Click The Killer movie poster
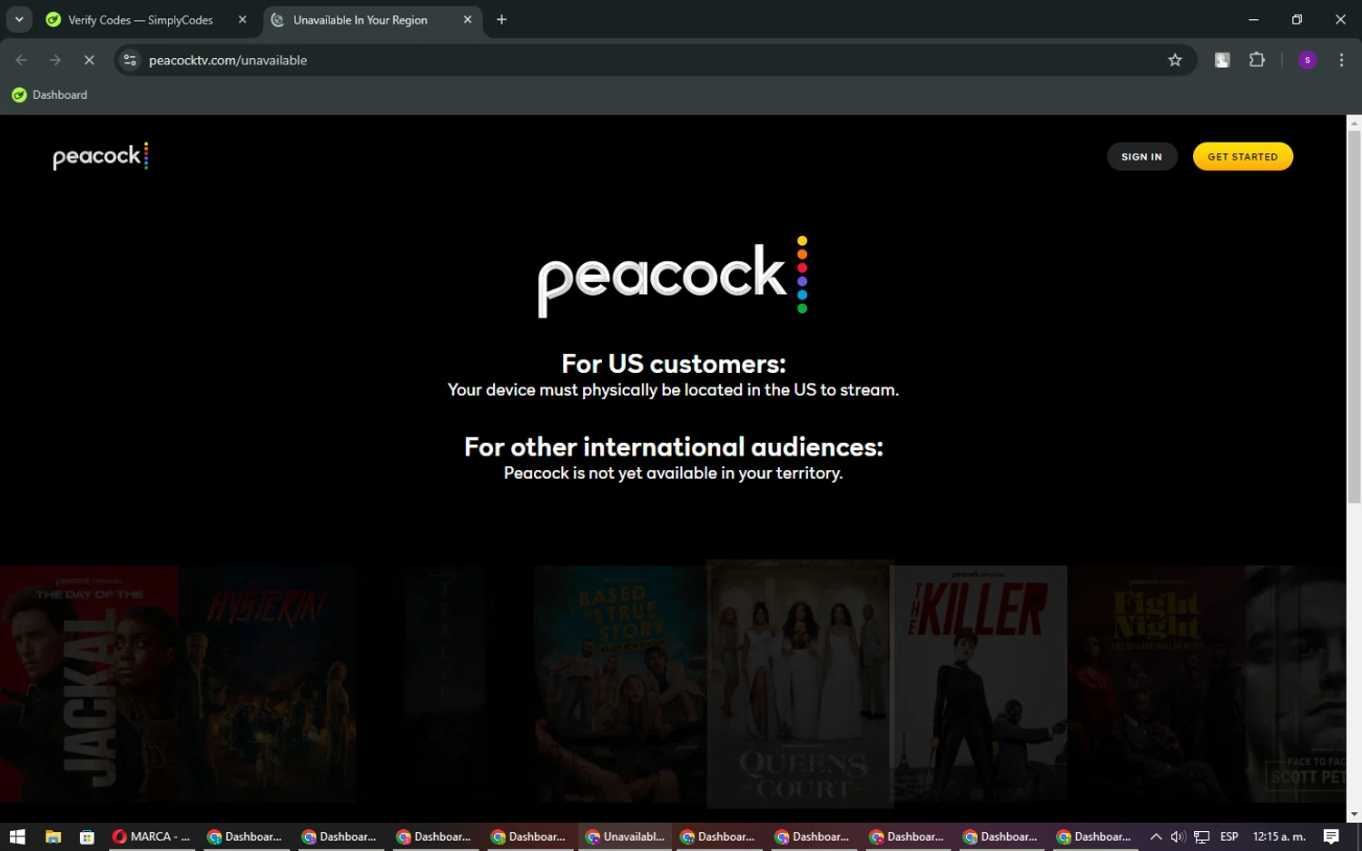This screenshot has width=1362, height=851. tap(980, 685)
